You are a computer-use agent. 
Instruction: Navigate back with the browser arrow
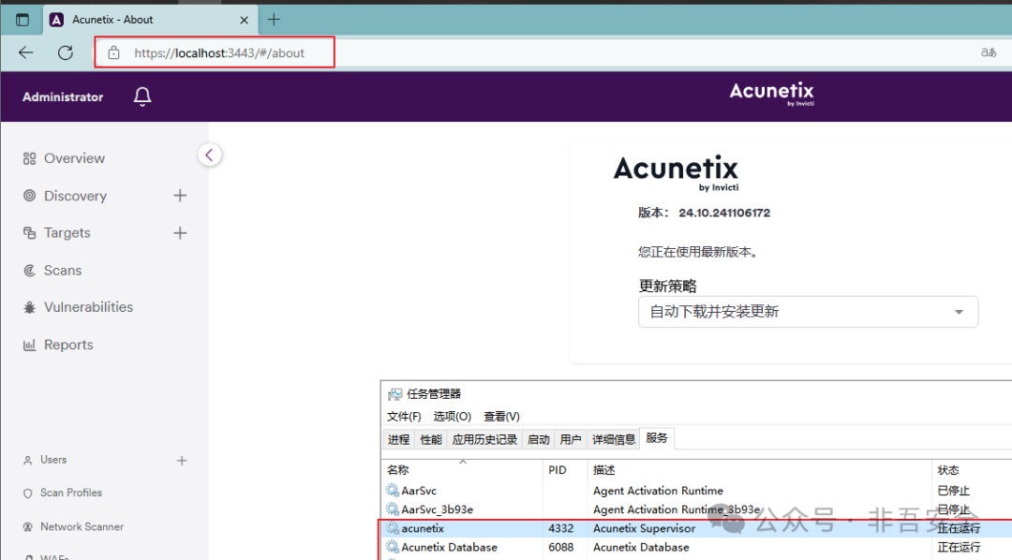tap(25, 52)
